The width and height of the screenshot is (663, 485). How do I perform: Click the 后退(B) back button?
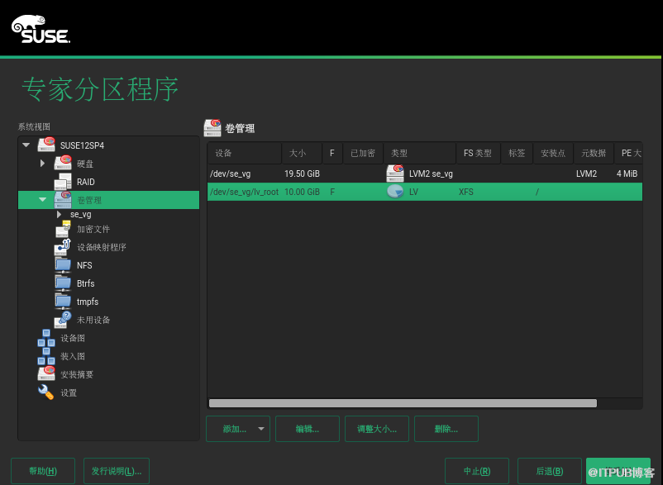(x=549, y=471)
